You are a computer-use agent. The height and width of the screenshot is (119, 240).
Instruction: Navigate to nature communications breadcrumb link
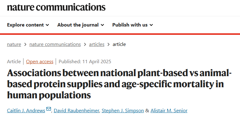tap(55, 44)
